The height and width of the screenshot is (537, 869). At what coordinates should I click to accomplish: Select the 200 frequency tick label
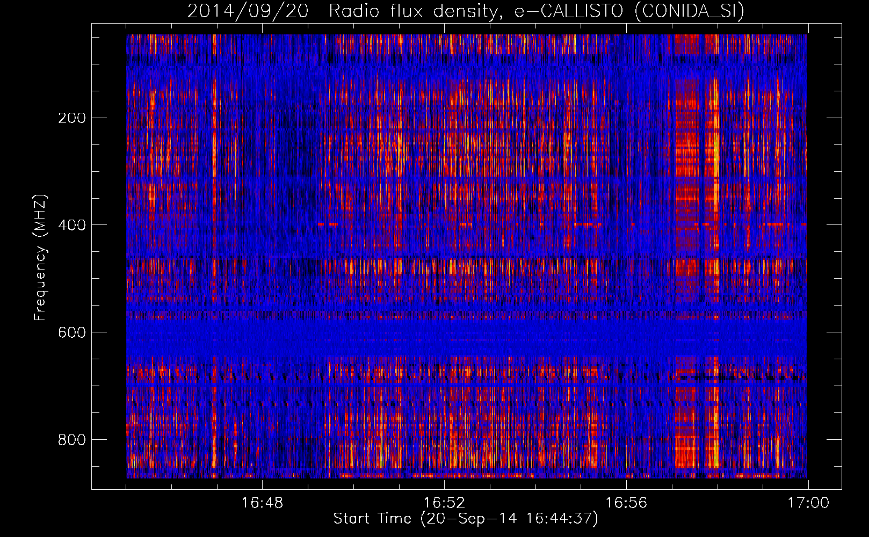tap(72, 118)
